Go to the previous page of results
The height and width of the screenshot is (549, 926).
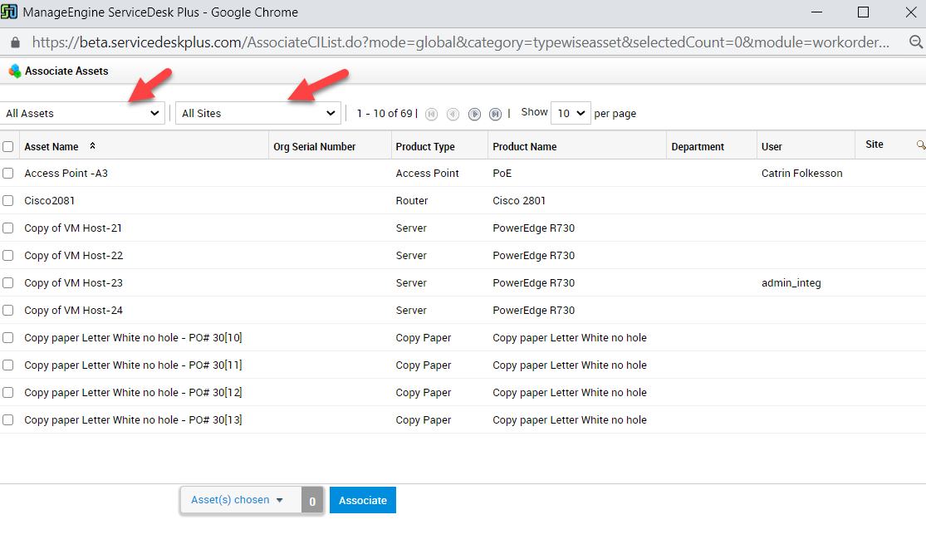point(453,114)
